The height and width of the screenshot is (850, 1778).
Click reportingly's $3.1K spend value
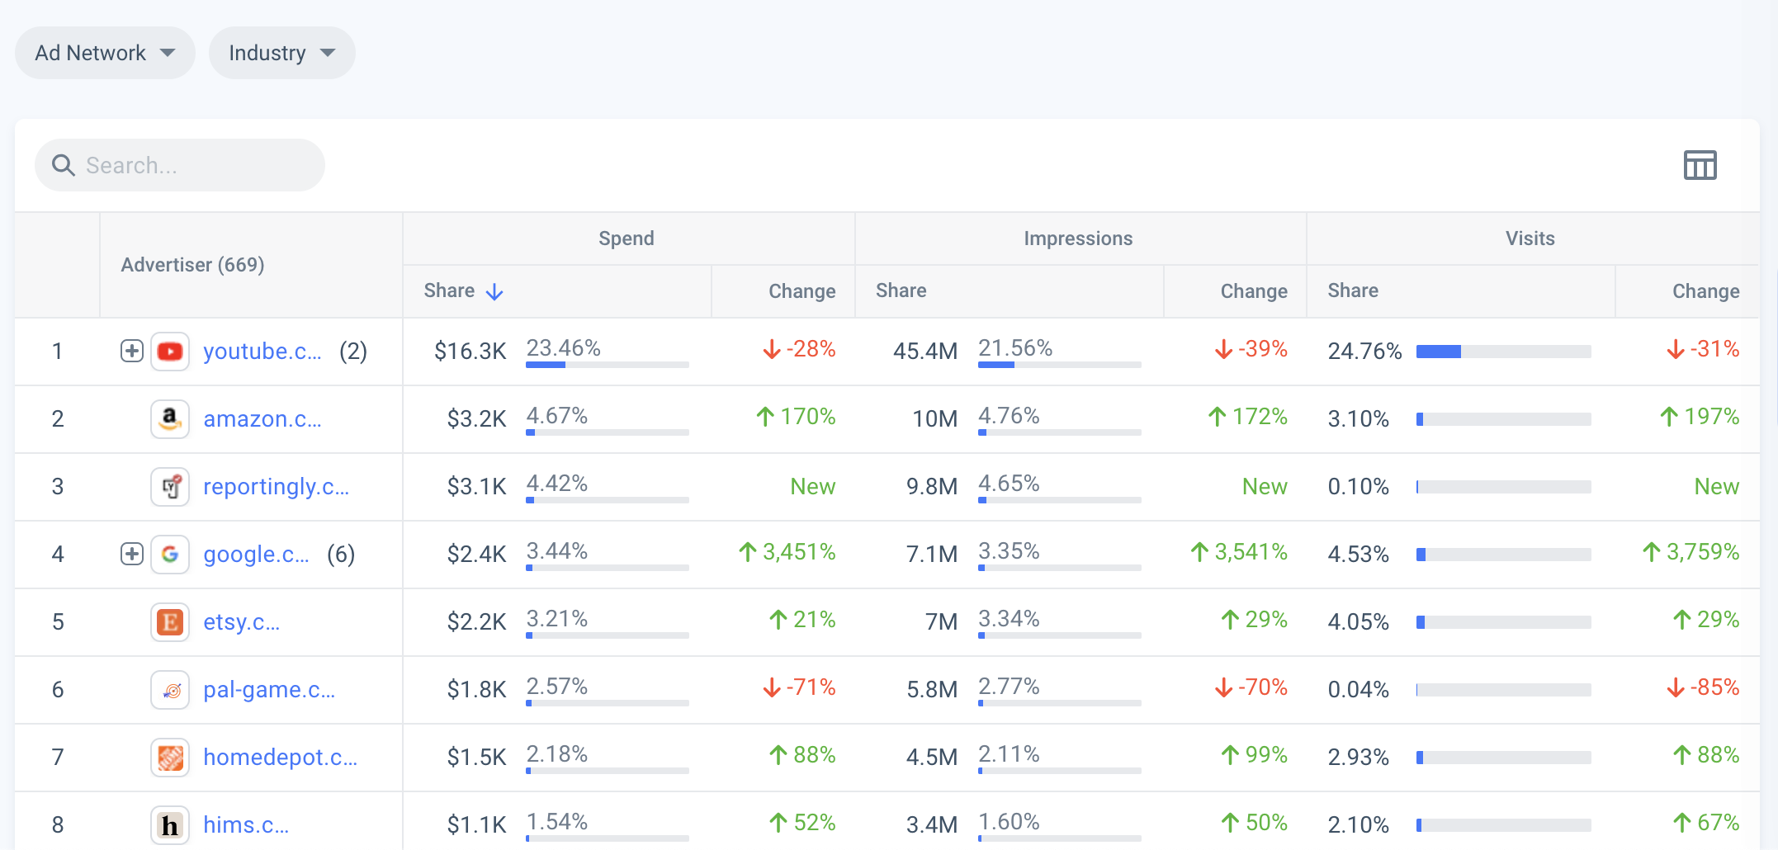tap(476, 487)
